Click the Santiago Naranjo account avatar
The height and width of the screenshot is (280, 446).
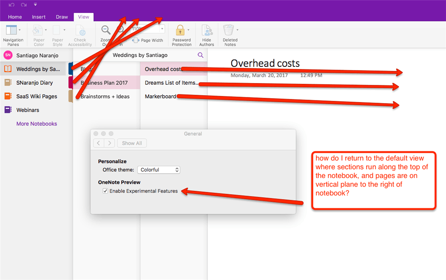coord(8,55)
